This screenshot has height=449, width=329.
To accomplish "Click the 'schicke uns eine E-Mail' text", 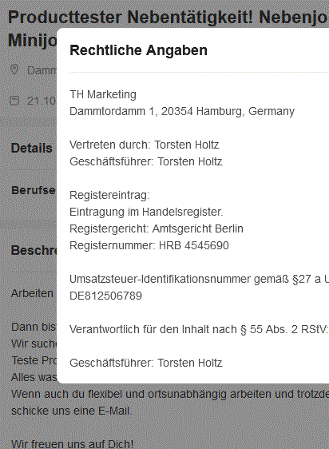I will tap(72, 411).
